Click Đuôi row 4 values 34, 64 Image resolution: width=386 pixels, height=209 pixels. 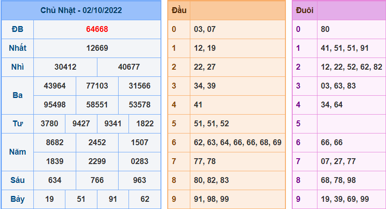tap(331, 105)
